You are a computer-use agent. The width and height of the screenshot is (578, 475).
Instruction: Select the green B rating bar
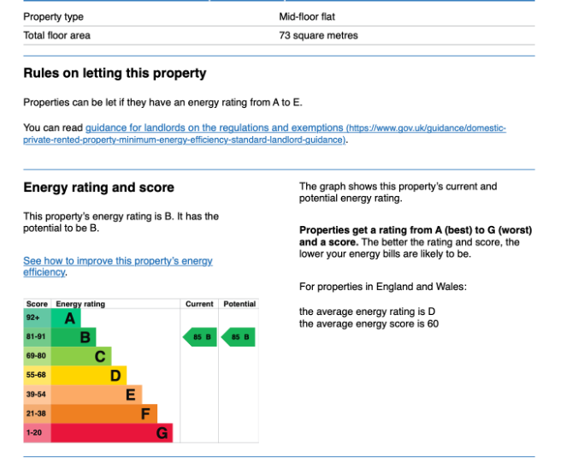[x=74, y=337]
